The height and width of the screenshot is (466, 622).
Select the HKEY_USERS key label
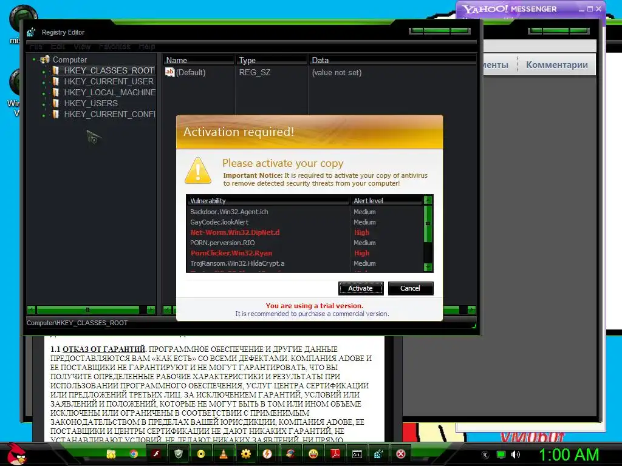point(91,103)
